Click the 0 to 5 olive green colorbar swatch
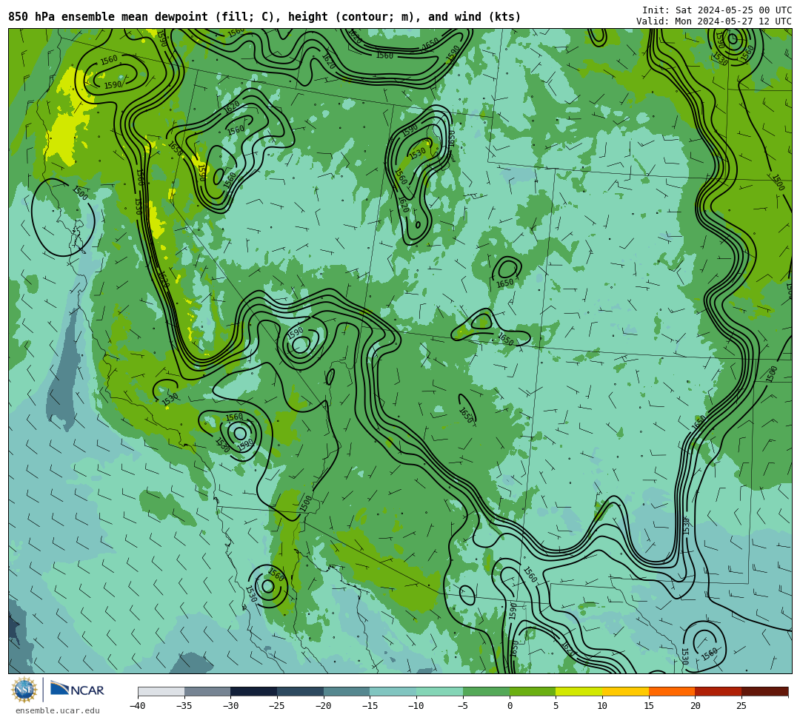Screen dimensions: 800x720 (x=533, y=691)
